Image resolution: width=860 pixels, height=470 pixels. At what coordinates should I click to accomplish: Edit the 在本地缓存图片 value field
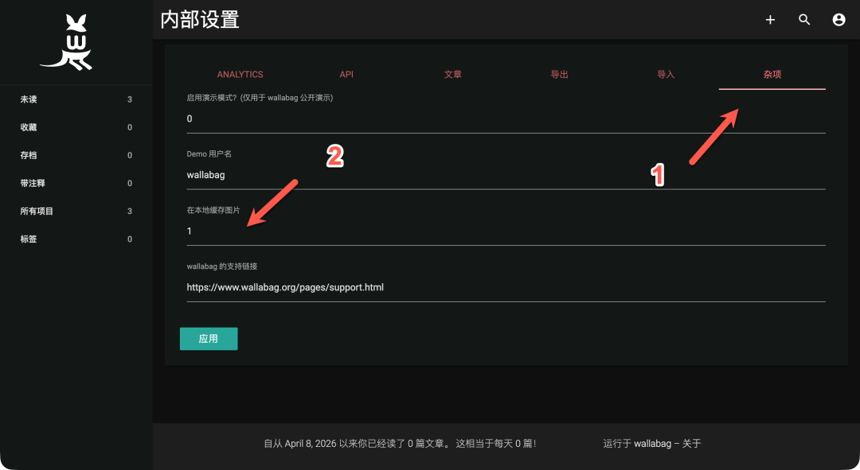pyautogui.click(x=506, y=231)
